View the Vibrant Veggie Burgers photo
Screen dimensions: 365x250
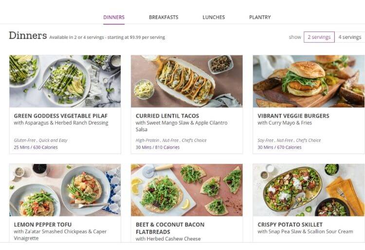pos(309,81)
